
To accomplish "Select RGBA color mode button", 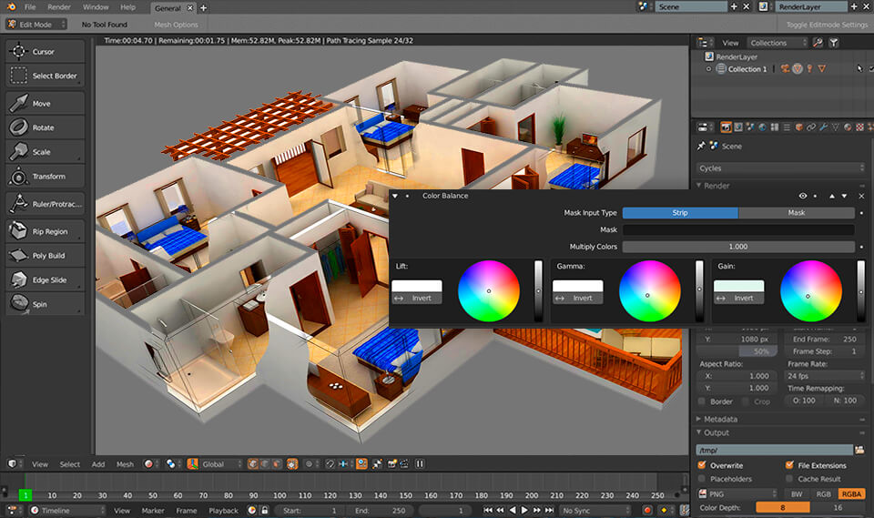I will pos(851,493).
